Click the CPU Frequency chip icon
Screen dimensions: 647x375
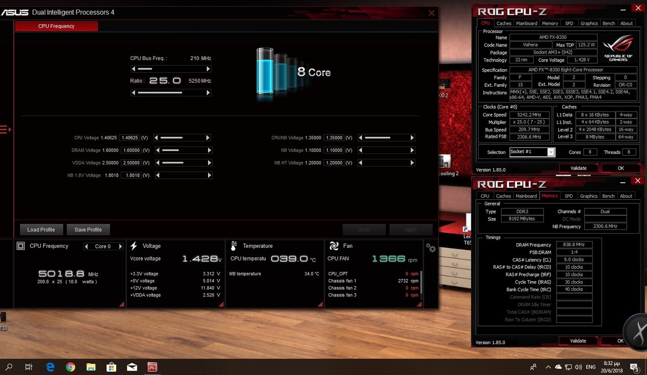click(x=21, y=246)
